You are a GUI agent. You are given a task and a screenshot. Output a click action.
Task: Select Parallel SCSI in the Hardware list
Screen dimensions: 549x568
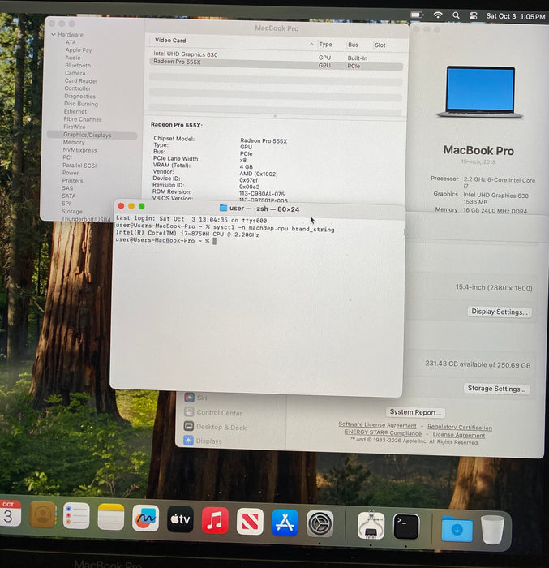click(79, 166)
